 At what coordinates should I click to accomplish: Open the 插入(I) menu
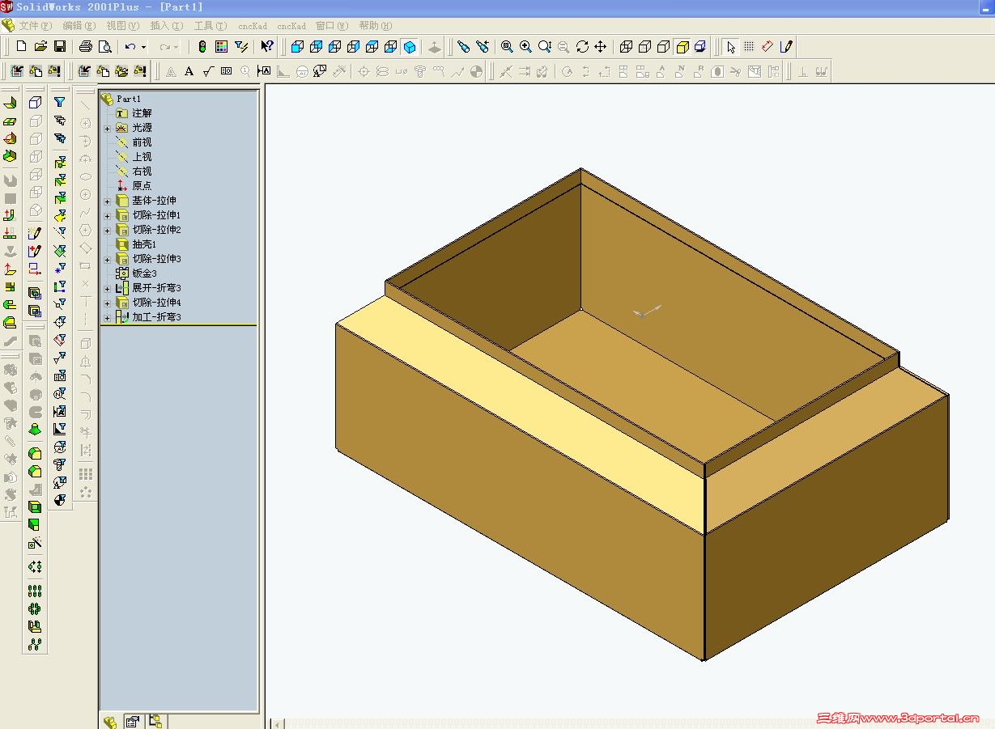166,26
